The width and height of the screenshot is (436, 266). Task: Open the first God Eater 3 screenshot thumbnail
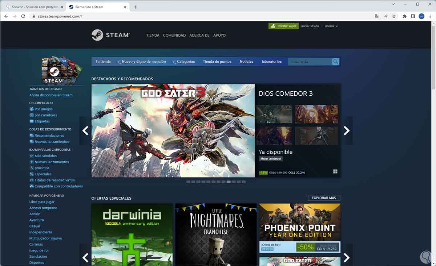click(274, 114)
